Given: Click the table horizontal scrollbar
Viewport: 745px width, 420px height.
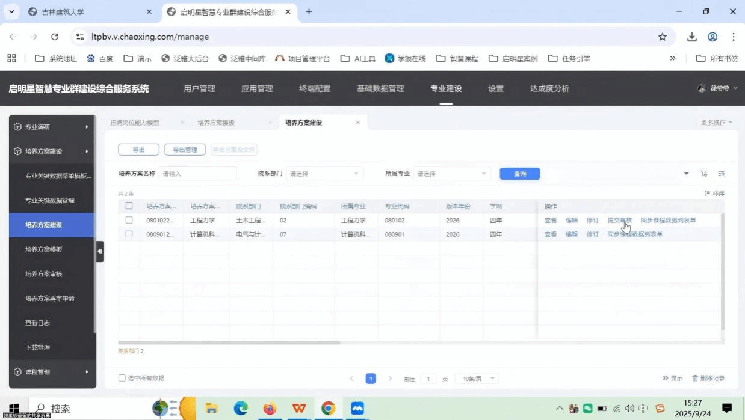Looking at the screenshot, I should point(229,342).
